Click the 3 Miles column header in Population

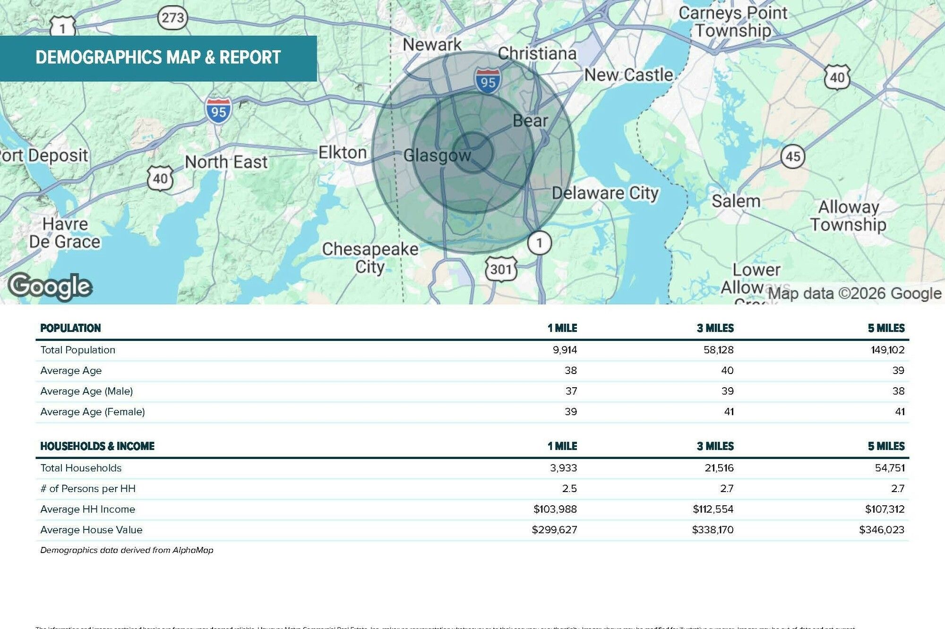pos(715,328)
